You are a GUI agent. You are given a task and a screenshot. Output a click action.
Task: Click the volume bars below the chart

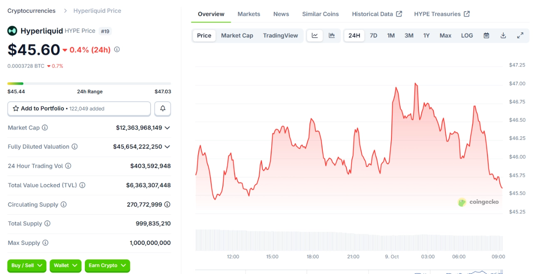point(349,240)
